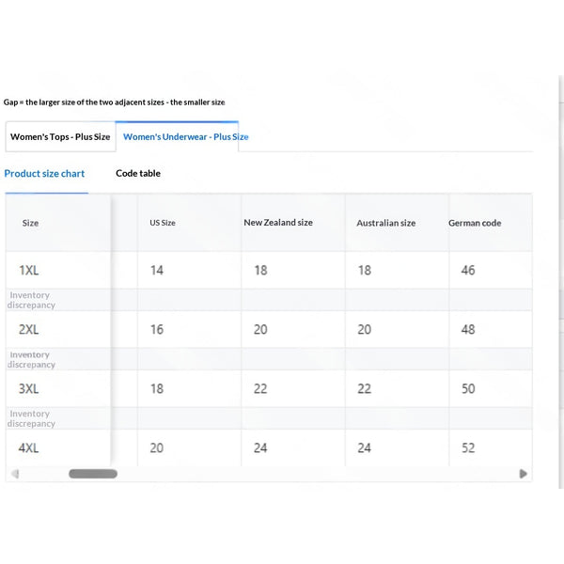
Task: Click the US Size column header
Action: [163, 223]
